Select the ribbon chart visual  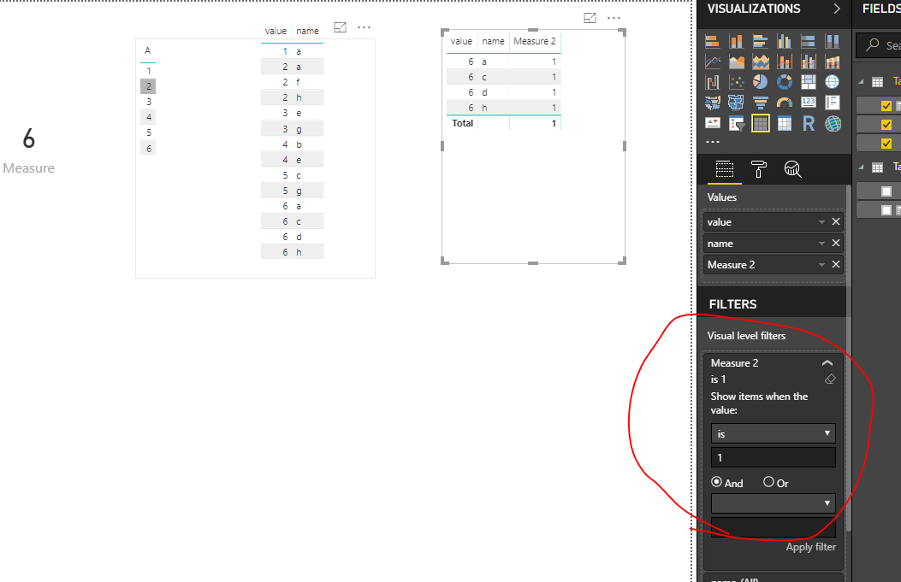[x=832, y=62]
